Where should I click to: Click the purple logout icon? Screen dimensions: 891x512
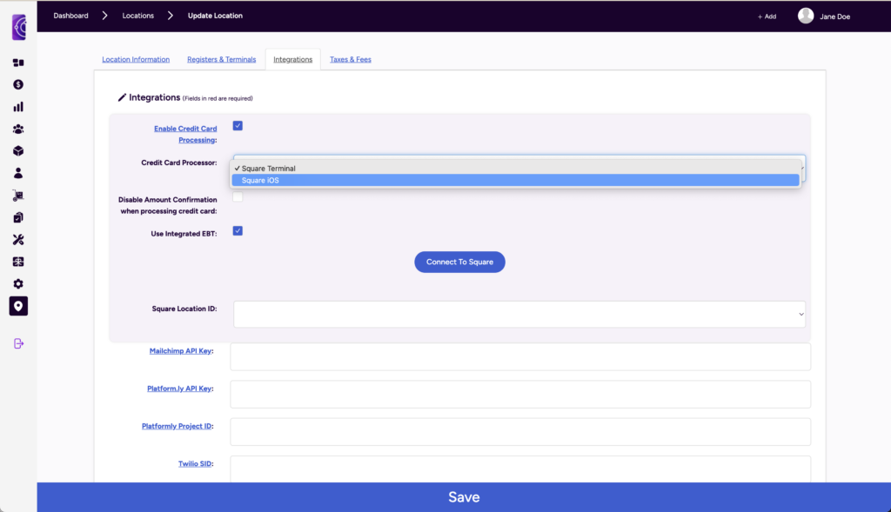[x=19, y=343]
